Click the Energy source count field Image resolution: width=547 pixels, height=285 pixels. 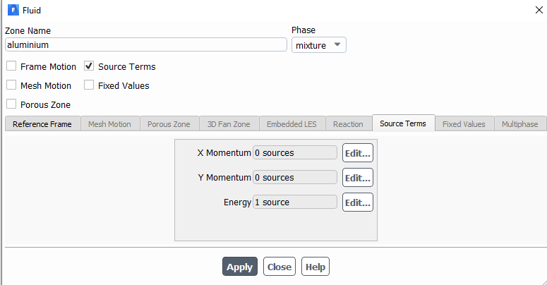294,202
